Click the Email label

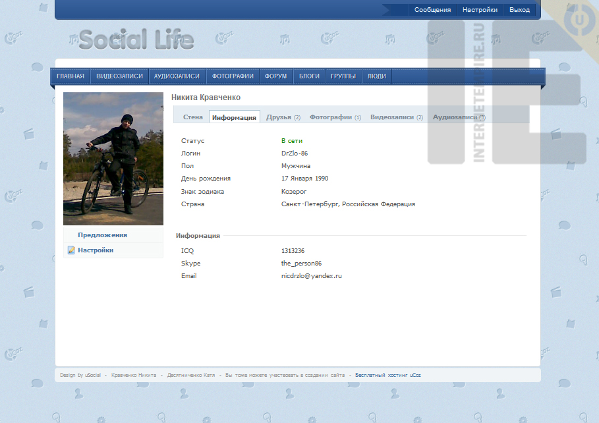[x=188, y=276]
